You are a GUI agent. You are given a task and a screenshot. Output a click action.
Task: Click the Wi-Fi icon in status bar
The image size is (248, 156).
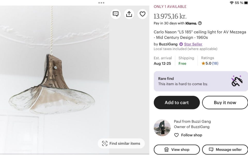(x=231, y=3)
